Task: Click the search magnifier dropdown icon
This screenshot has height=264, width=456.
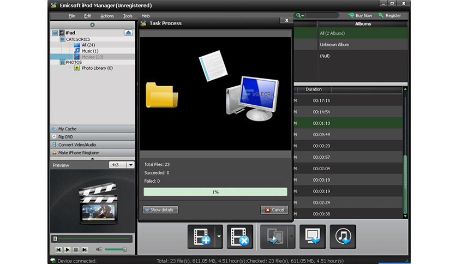Action: 299,15
